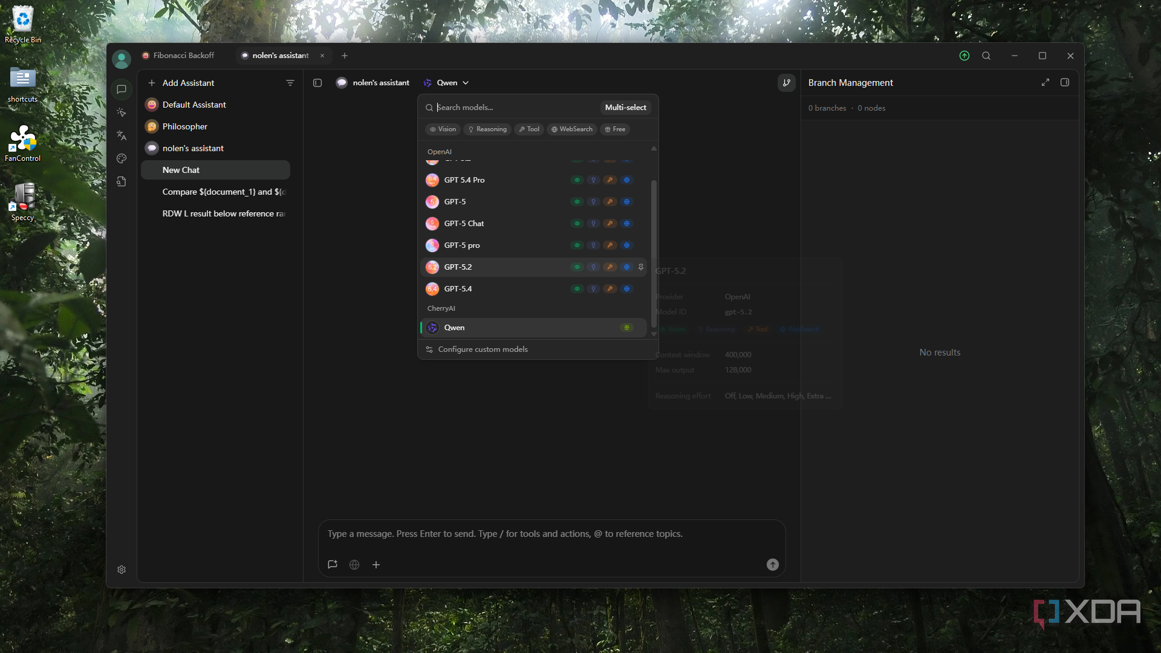Select nolen's assistant in the assistant list
The width and height of the screenshot is (1161, 653).
pyautogui.click(x=216, y=148)
